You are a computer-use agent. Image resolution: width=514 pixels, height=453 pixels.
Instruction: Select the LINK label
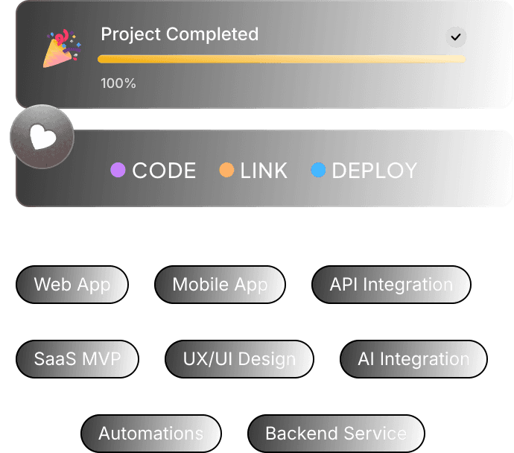(x=264, y=171)
